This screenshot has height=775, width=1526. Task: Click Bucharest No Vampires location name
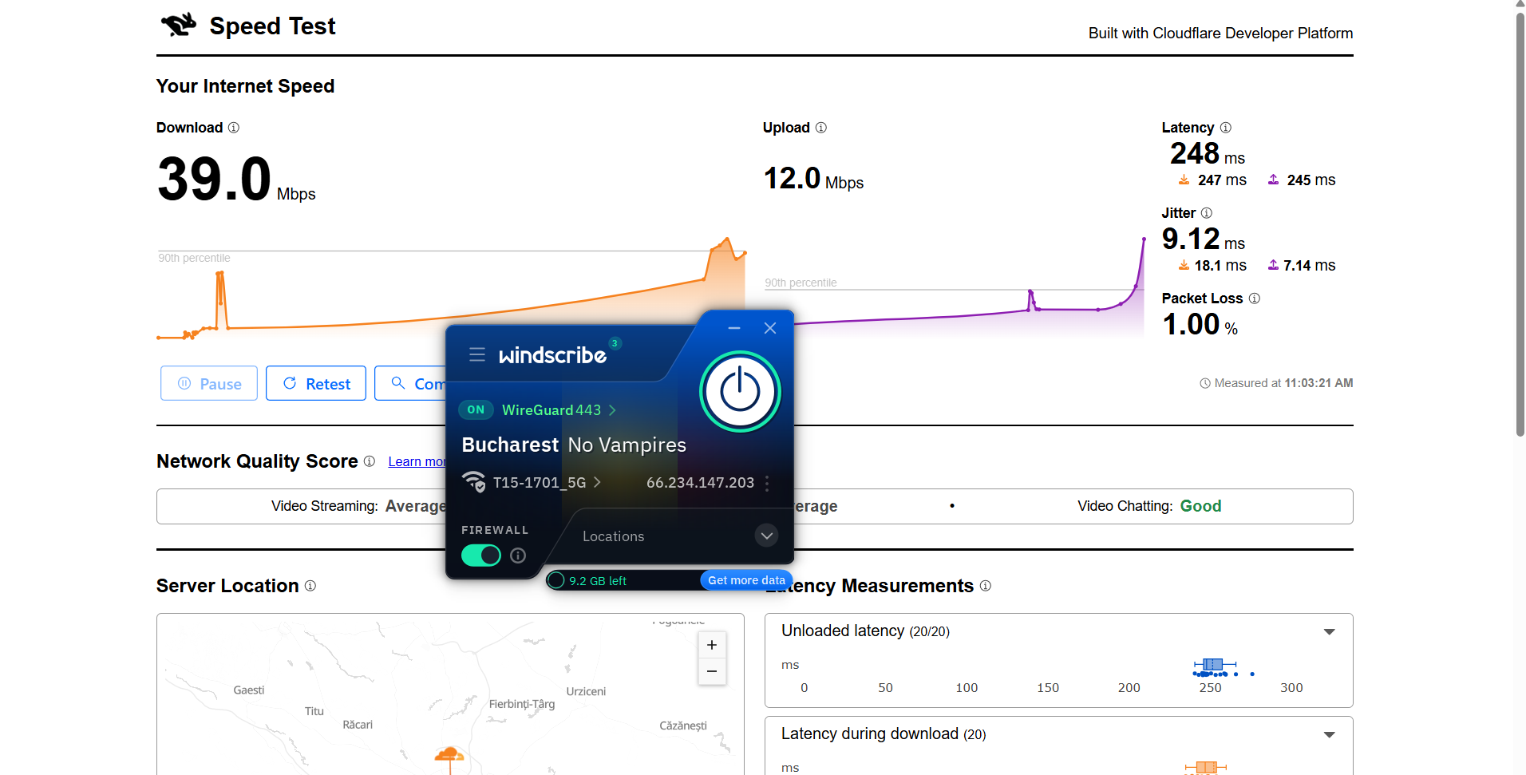[x=574, y=445]
